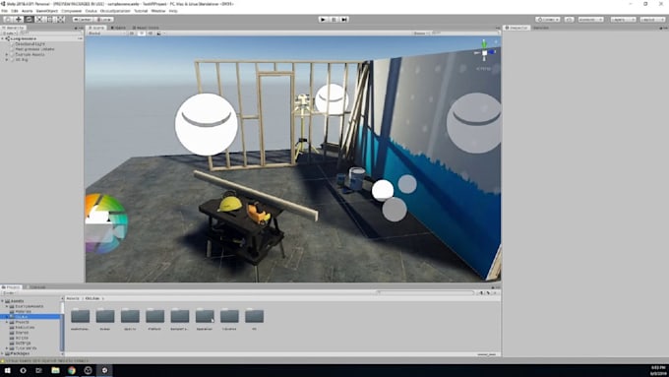669x377 pixels.
Task: Open the Edit menu
Action: 14,11
